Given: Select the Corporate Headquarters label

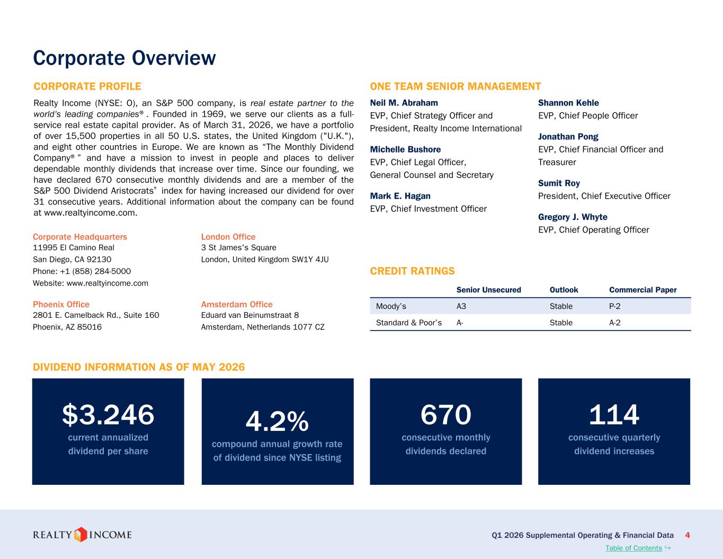Looking at the screenshot, I should [80, 237].
